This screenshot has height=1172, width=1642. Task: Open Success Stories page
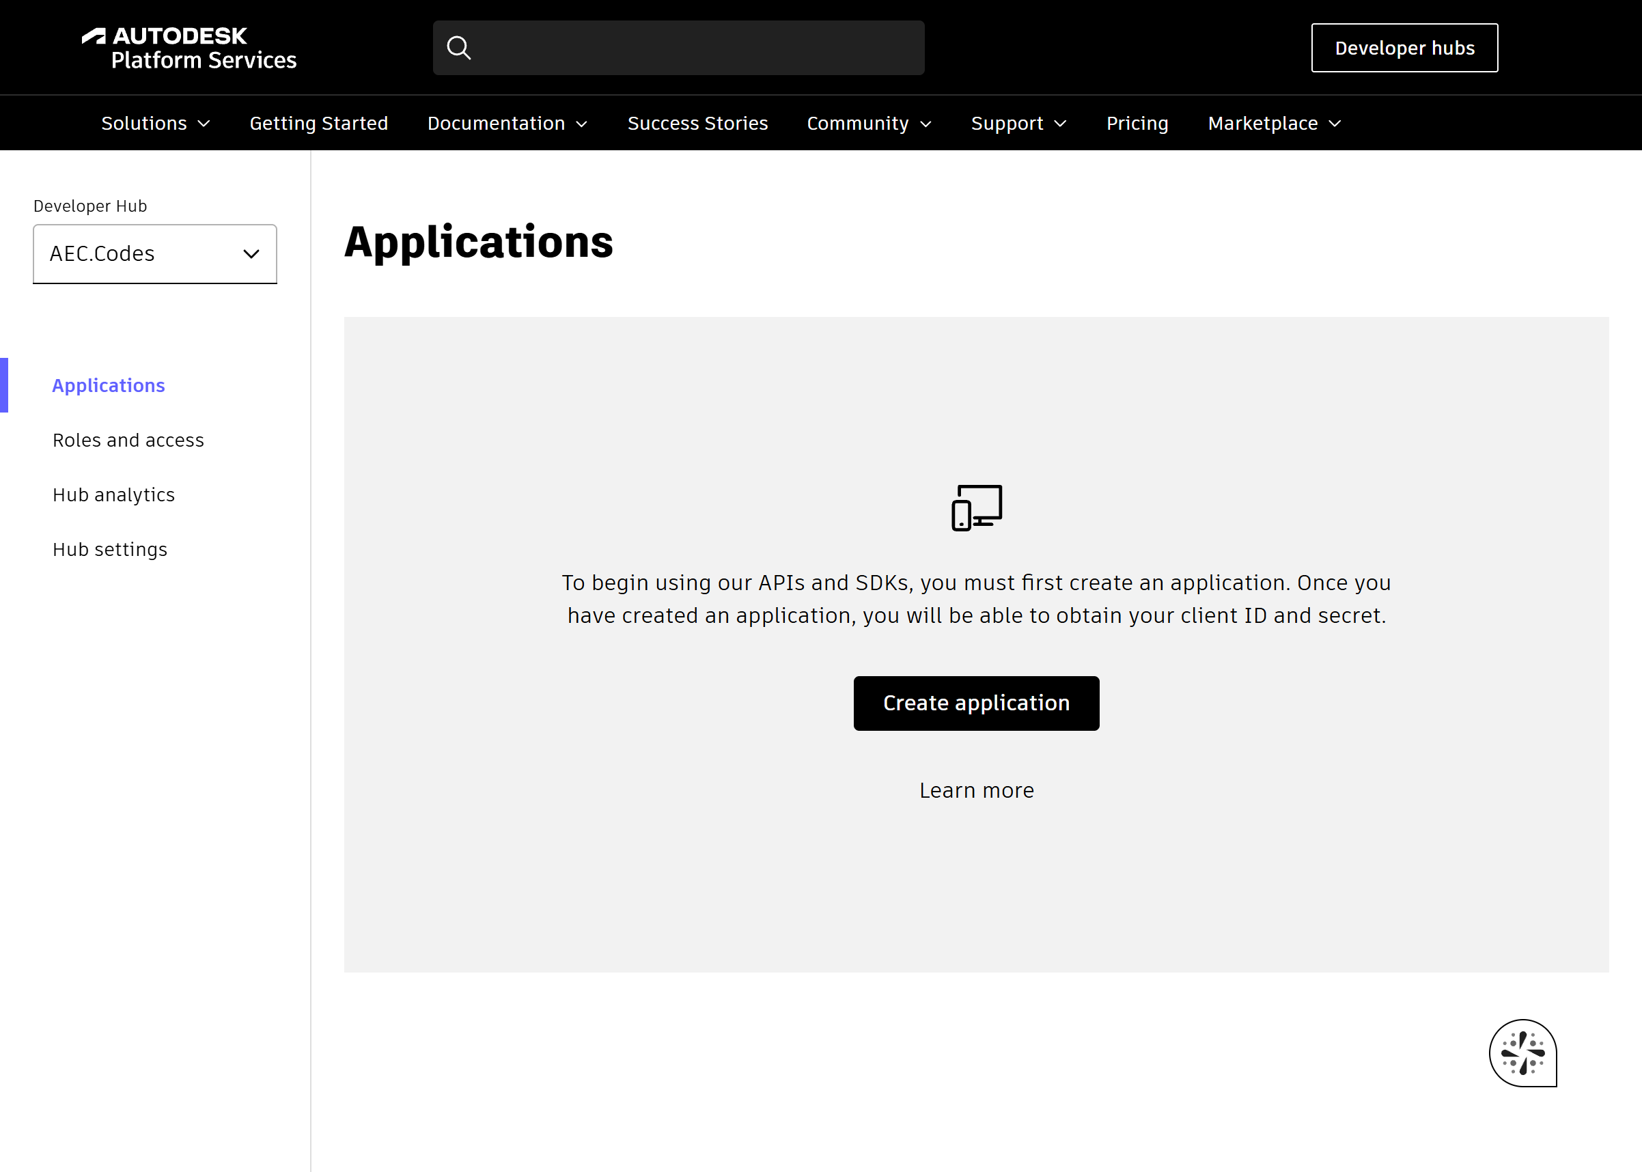click(x=698, y=124)
